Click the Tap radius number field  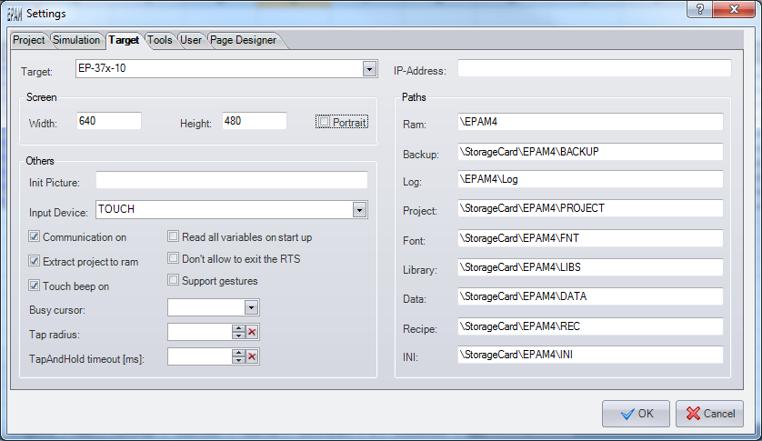(200, 332)
